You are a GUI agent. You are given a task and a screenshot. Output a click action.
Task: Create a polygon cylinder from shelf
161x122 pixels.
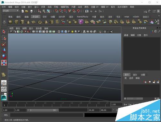pos(22,22)
